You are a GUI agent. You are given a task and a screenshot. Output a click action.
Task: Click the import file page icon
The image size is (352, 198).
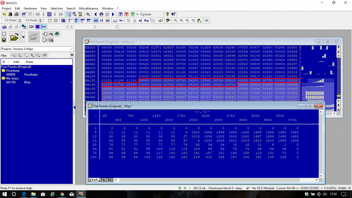coord(45,34)
